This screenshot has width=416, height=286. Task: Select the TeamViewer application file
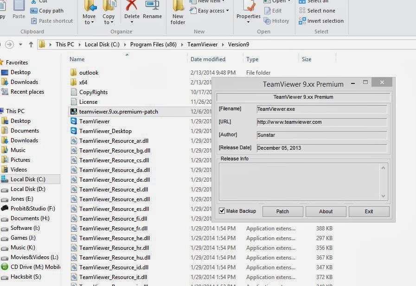[94, 121]
